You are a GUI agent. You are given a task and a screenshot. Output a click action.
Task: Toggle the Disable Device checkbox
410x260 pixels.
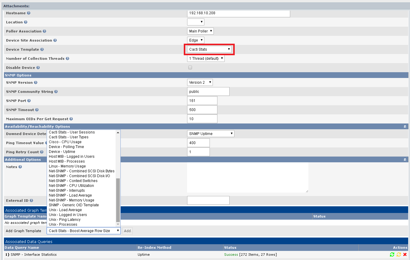[190, 67]
